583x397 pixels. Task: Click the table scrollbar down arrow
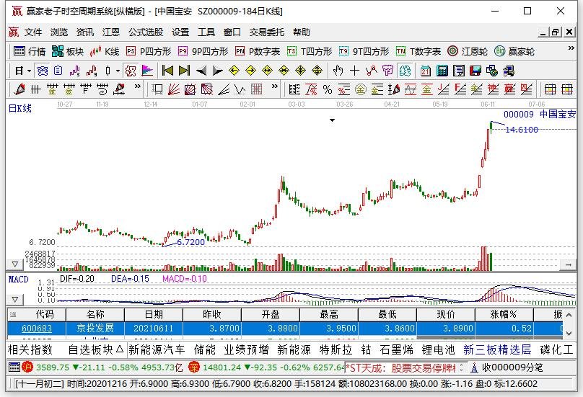569,333
